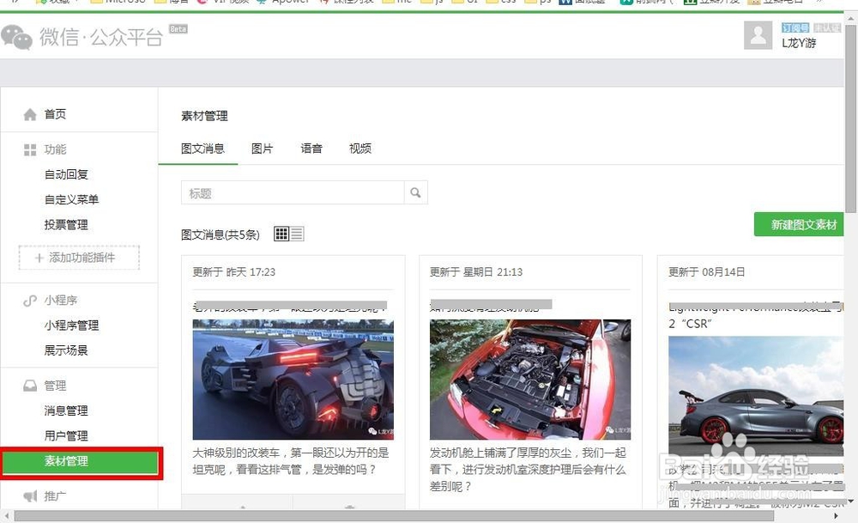Viewport: 858px width, 523px height.
Task: Click the 推广 promotion icon in sidebar
Action: [x=30, y=496]
